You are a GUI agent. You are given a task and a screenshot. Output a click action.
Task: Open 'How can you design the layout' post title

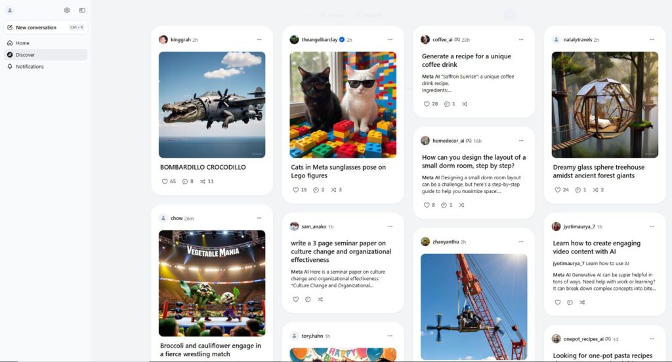point(474,162)
